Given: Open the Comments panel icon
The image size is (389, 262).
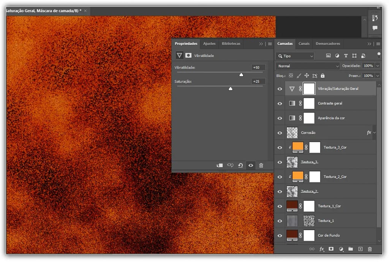Looking at the screenshot, I should pos(375,28).
